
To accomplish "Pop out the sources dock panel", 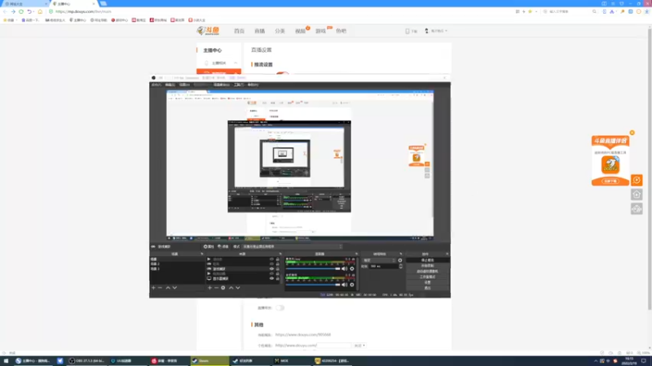I will [x=280, y=254].
